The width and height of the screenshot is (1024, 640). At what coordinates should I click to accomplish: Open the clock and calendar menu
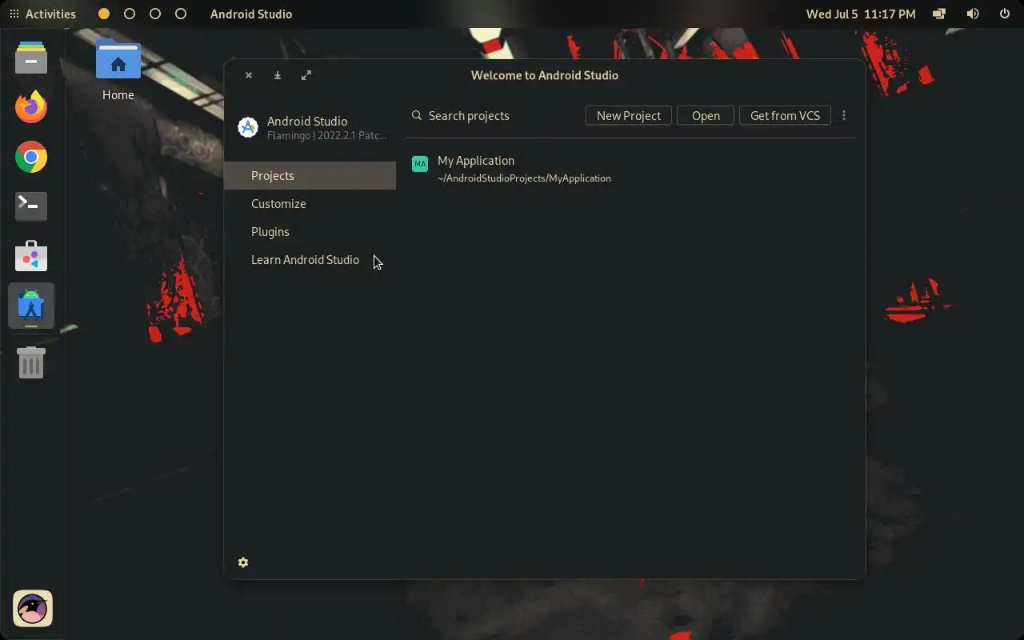click(861, 14)
